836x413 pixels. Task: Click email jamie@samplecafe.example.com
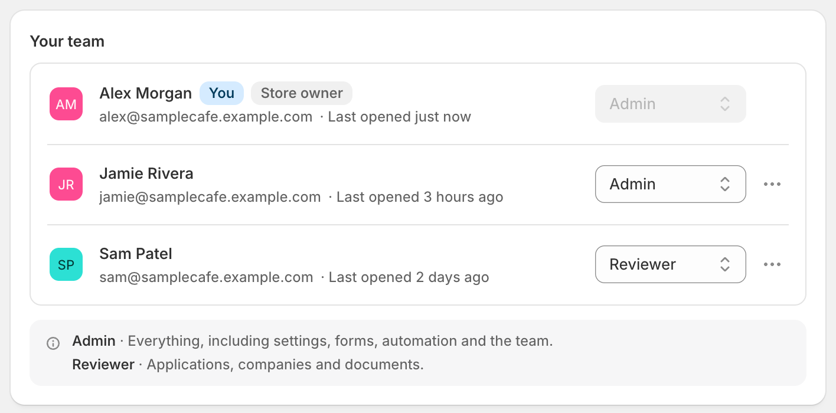click(x=210, y=197)
